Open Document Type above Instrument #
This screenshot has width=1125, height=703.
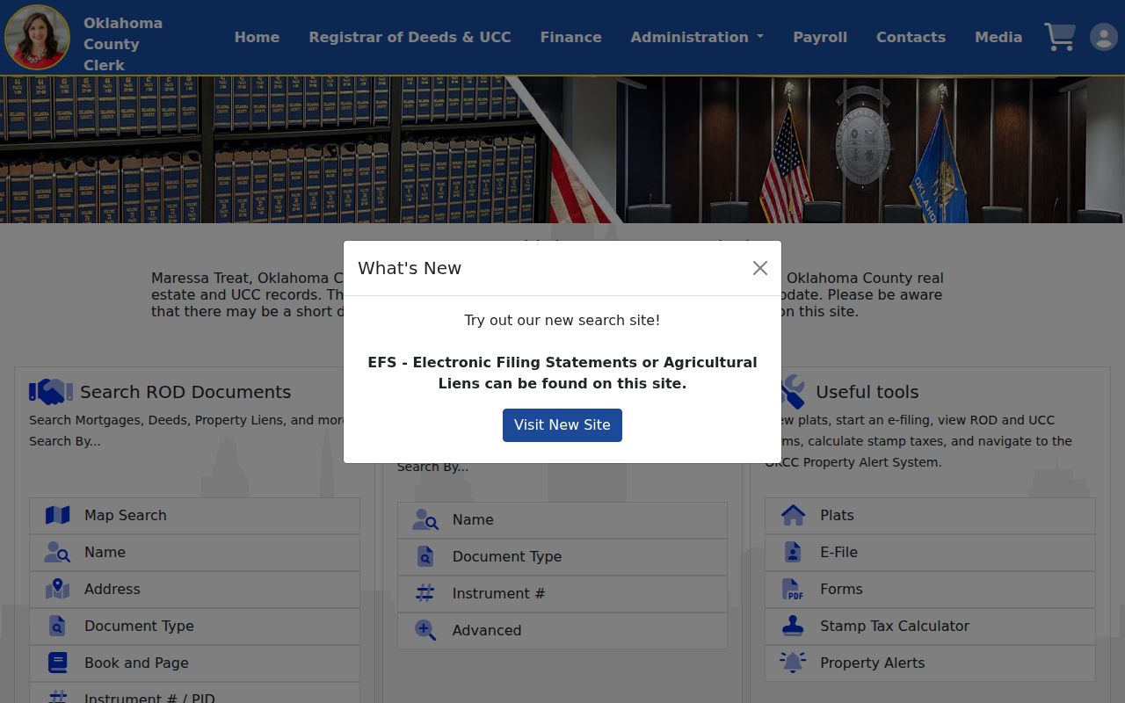click(562, 556)
